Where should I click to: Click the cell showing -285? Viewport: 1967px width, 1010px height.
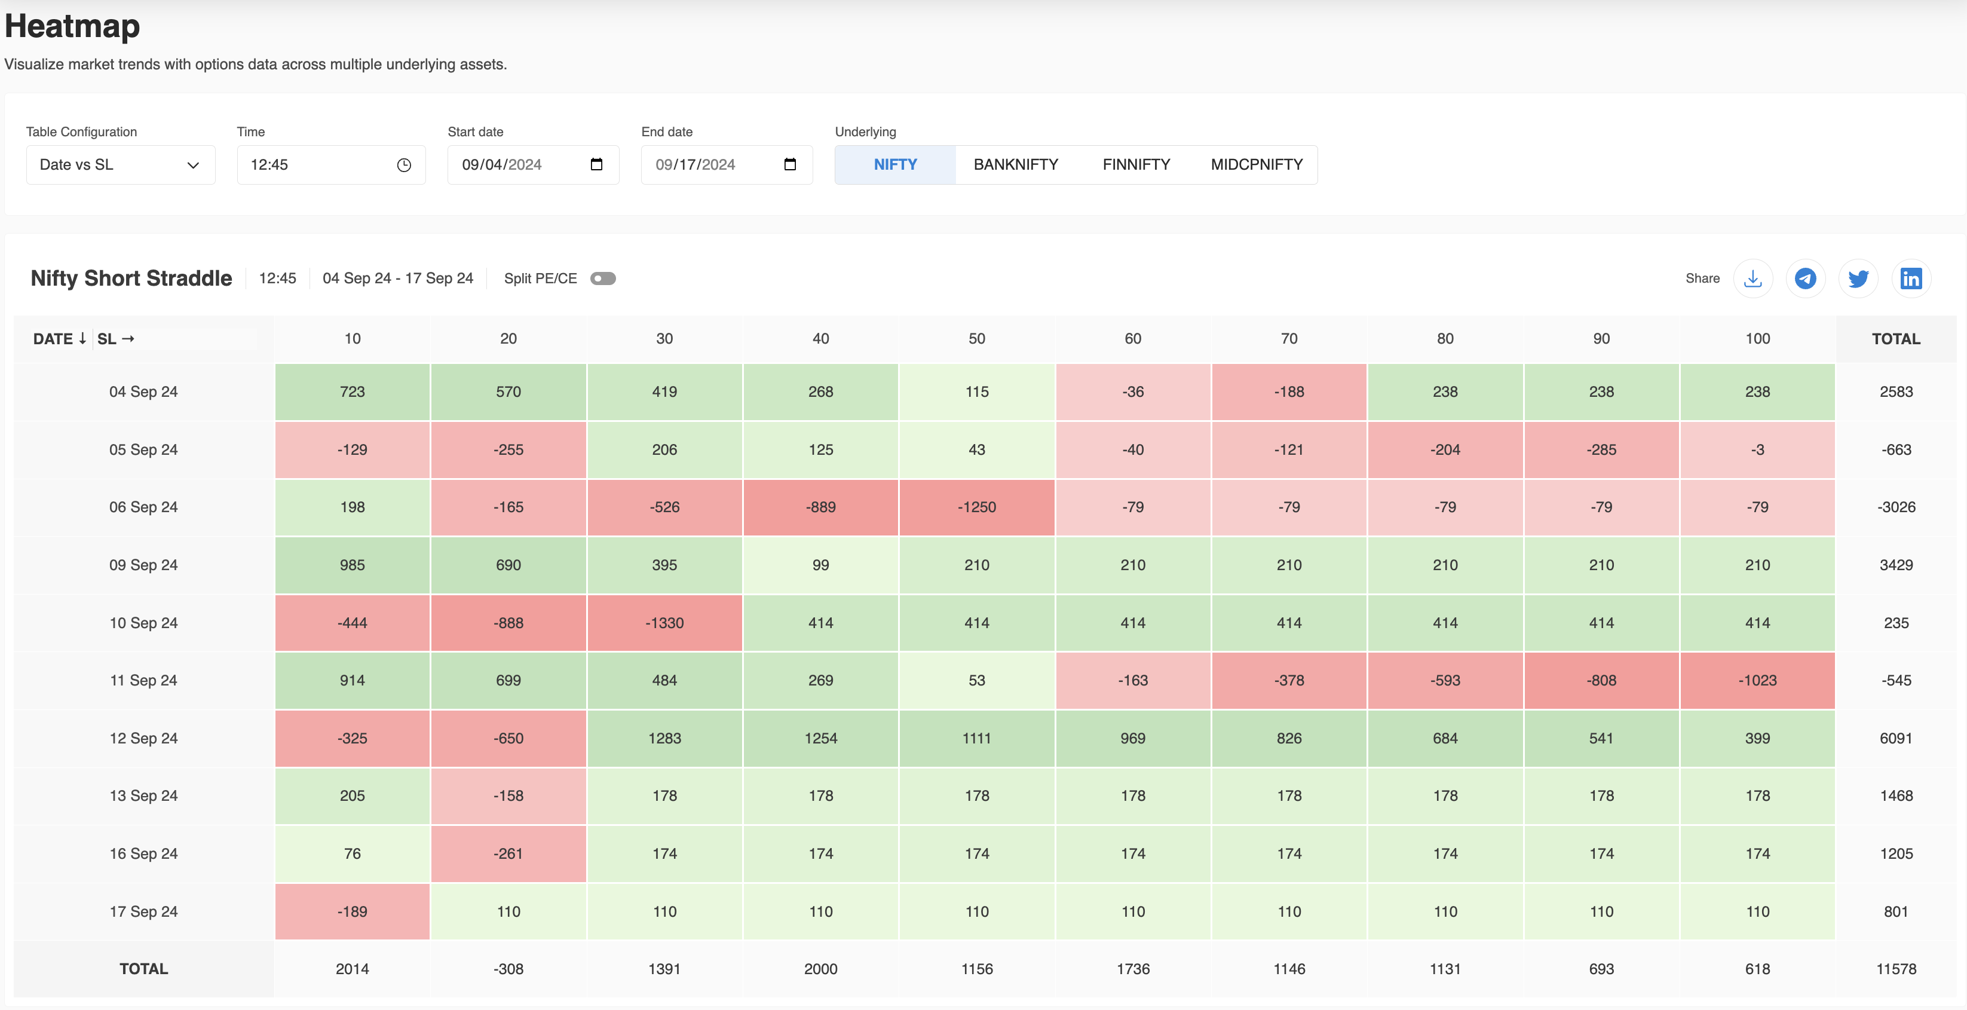coord(1601,450)
